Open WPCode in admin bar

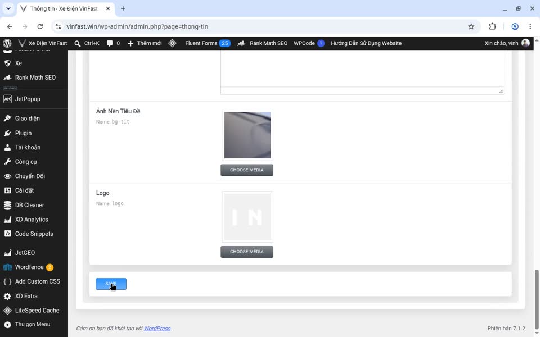309,43
